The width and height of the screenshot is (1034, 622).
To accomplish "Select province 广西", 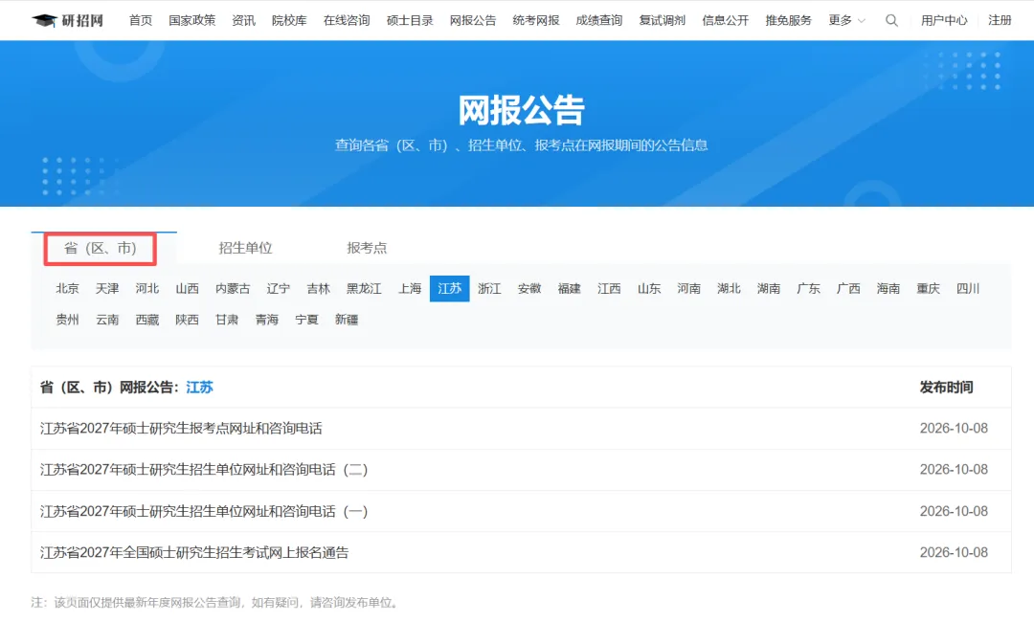I will click(x=848, y=289).
